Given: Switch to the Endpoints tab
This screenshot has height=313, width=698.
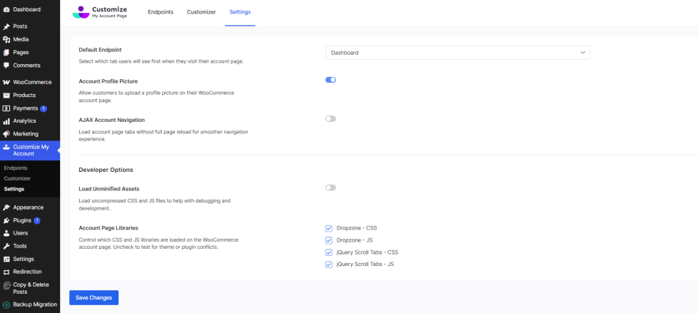Looking at the screenshot, I should pos(161,12).
